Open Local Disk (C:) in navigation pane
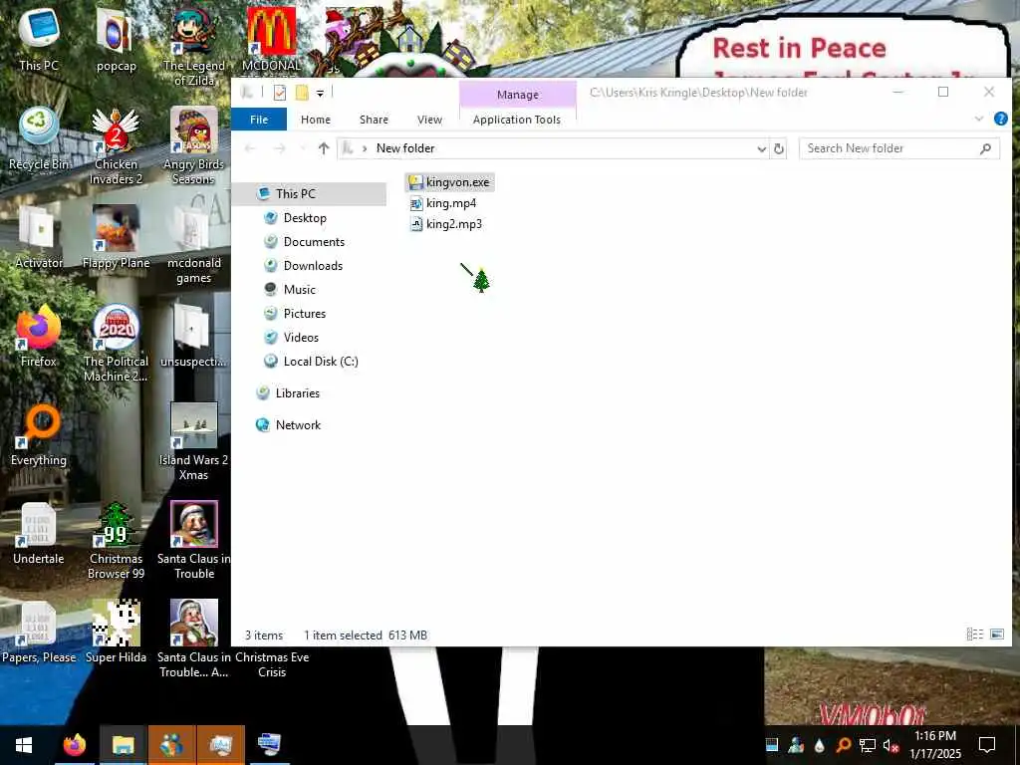 pyautogui.click(x=320, y=361)
